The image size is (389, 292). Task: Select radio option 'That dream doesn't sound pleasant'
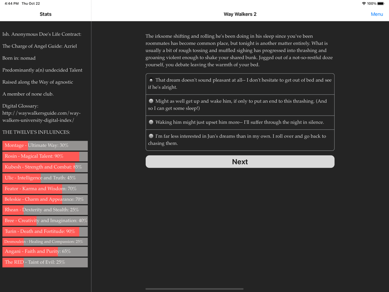240,84
